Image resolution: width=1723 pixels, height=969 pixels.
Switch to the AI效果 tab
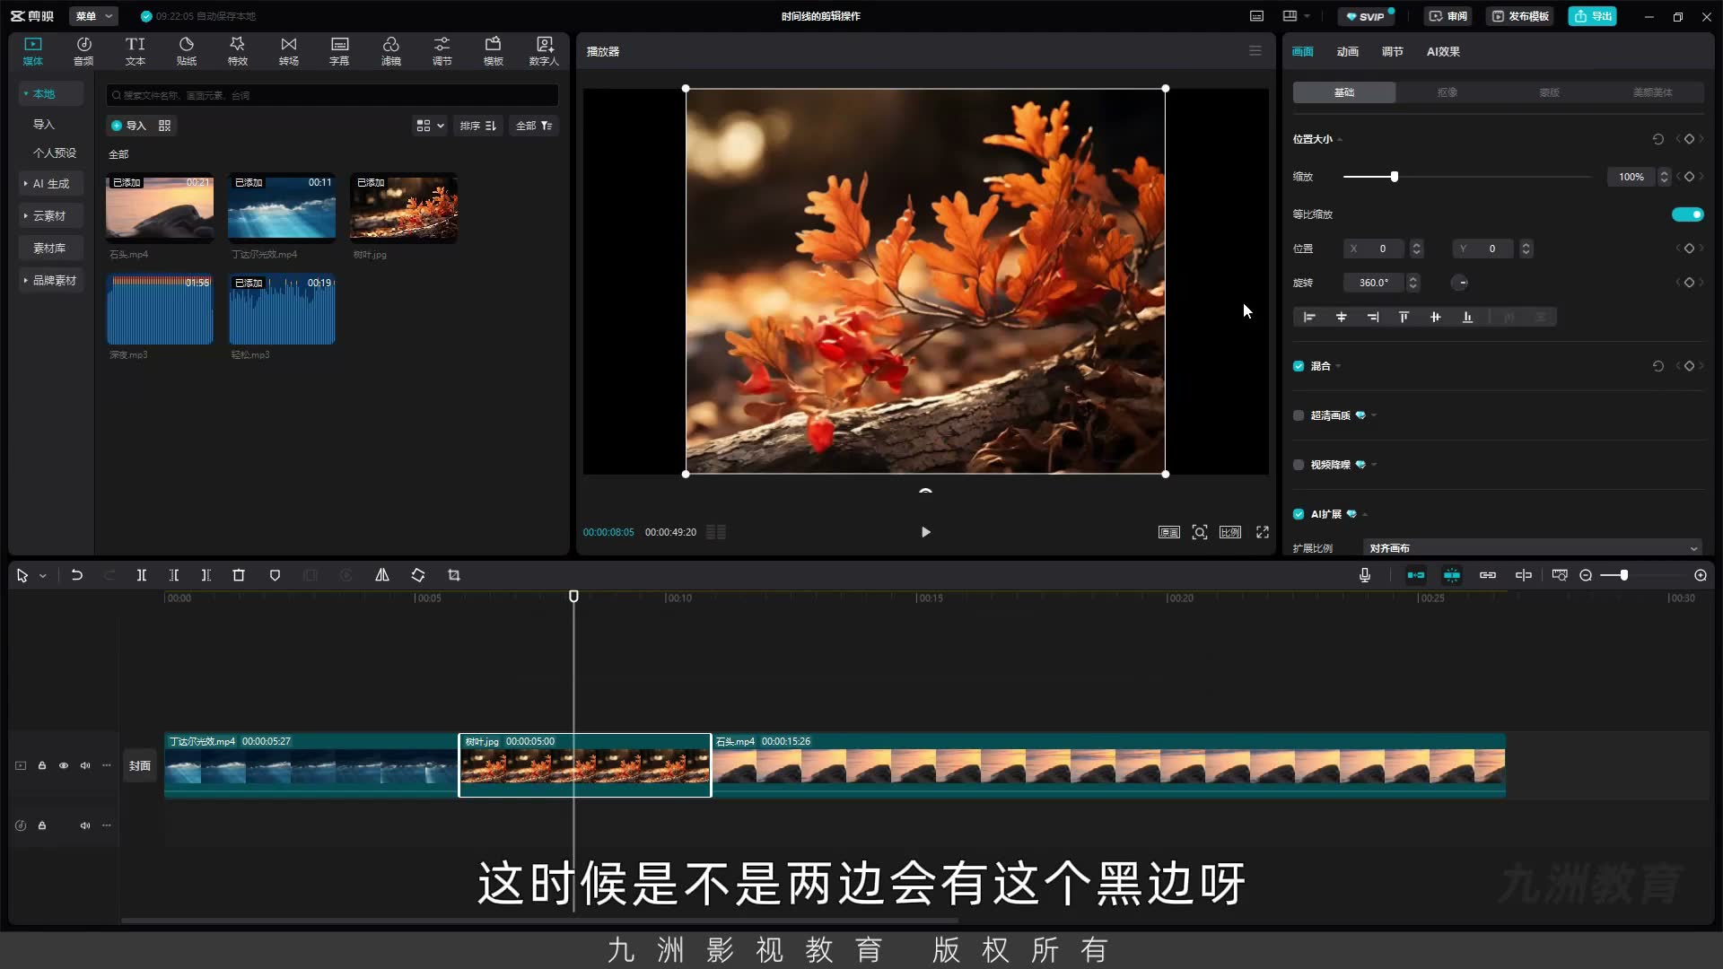pyautogui.click(x=1443, y=52)
